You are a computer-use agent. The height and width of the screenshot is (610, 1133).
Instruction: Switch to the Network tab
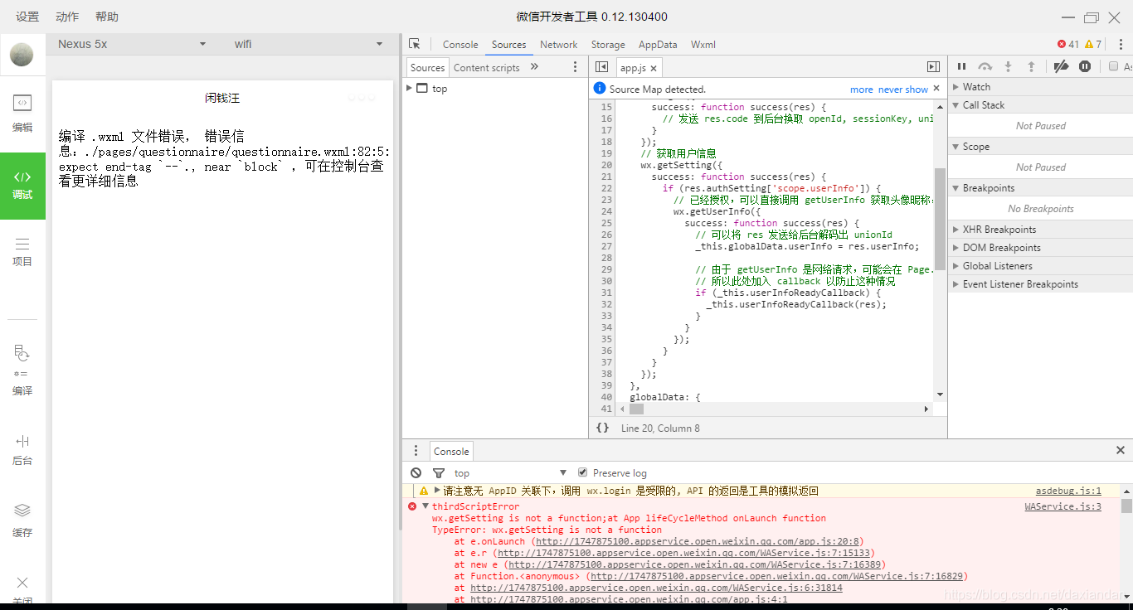coord(559,44)
